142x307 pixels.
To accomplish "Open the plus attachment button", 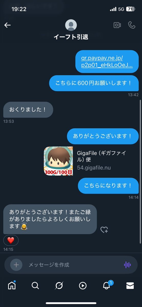I will 16,265.
